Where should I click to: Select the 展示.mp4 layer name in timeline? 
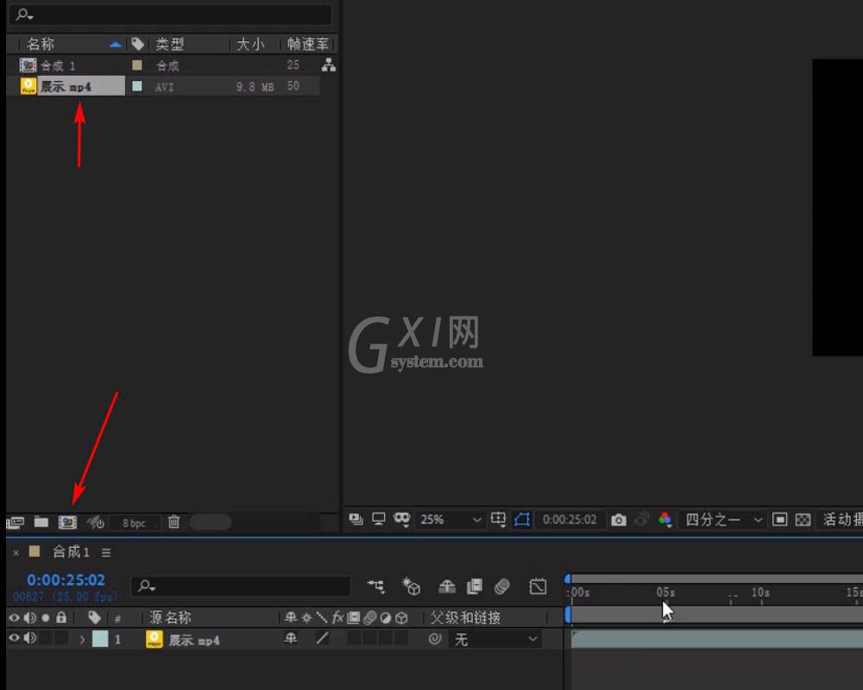194,640
